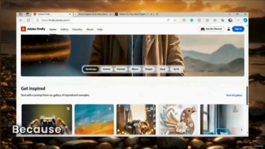Viewport: 265px width, 149px height.
Task: Click the lock icon in the address bar
Action: pos(38,20)
